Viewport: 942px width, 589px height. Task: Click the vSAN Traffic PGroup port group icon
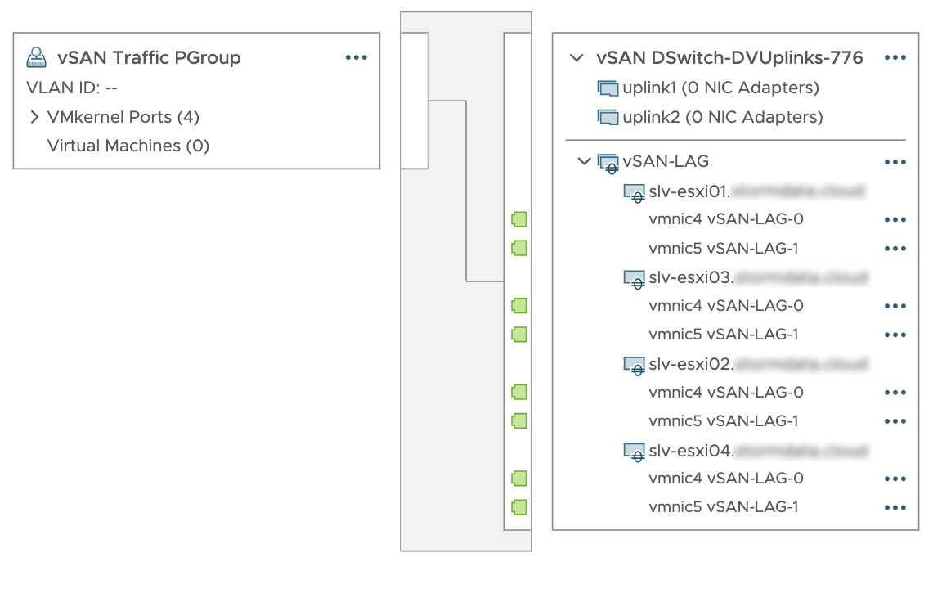(36, 57)
